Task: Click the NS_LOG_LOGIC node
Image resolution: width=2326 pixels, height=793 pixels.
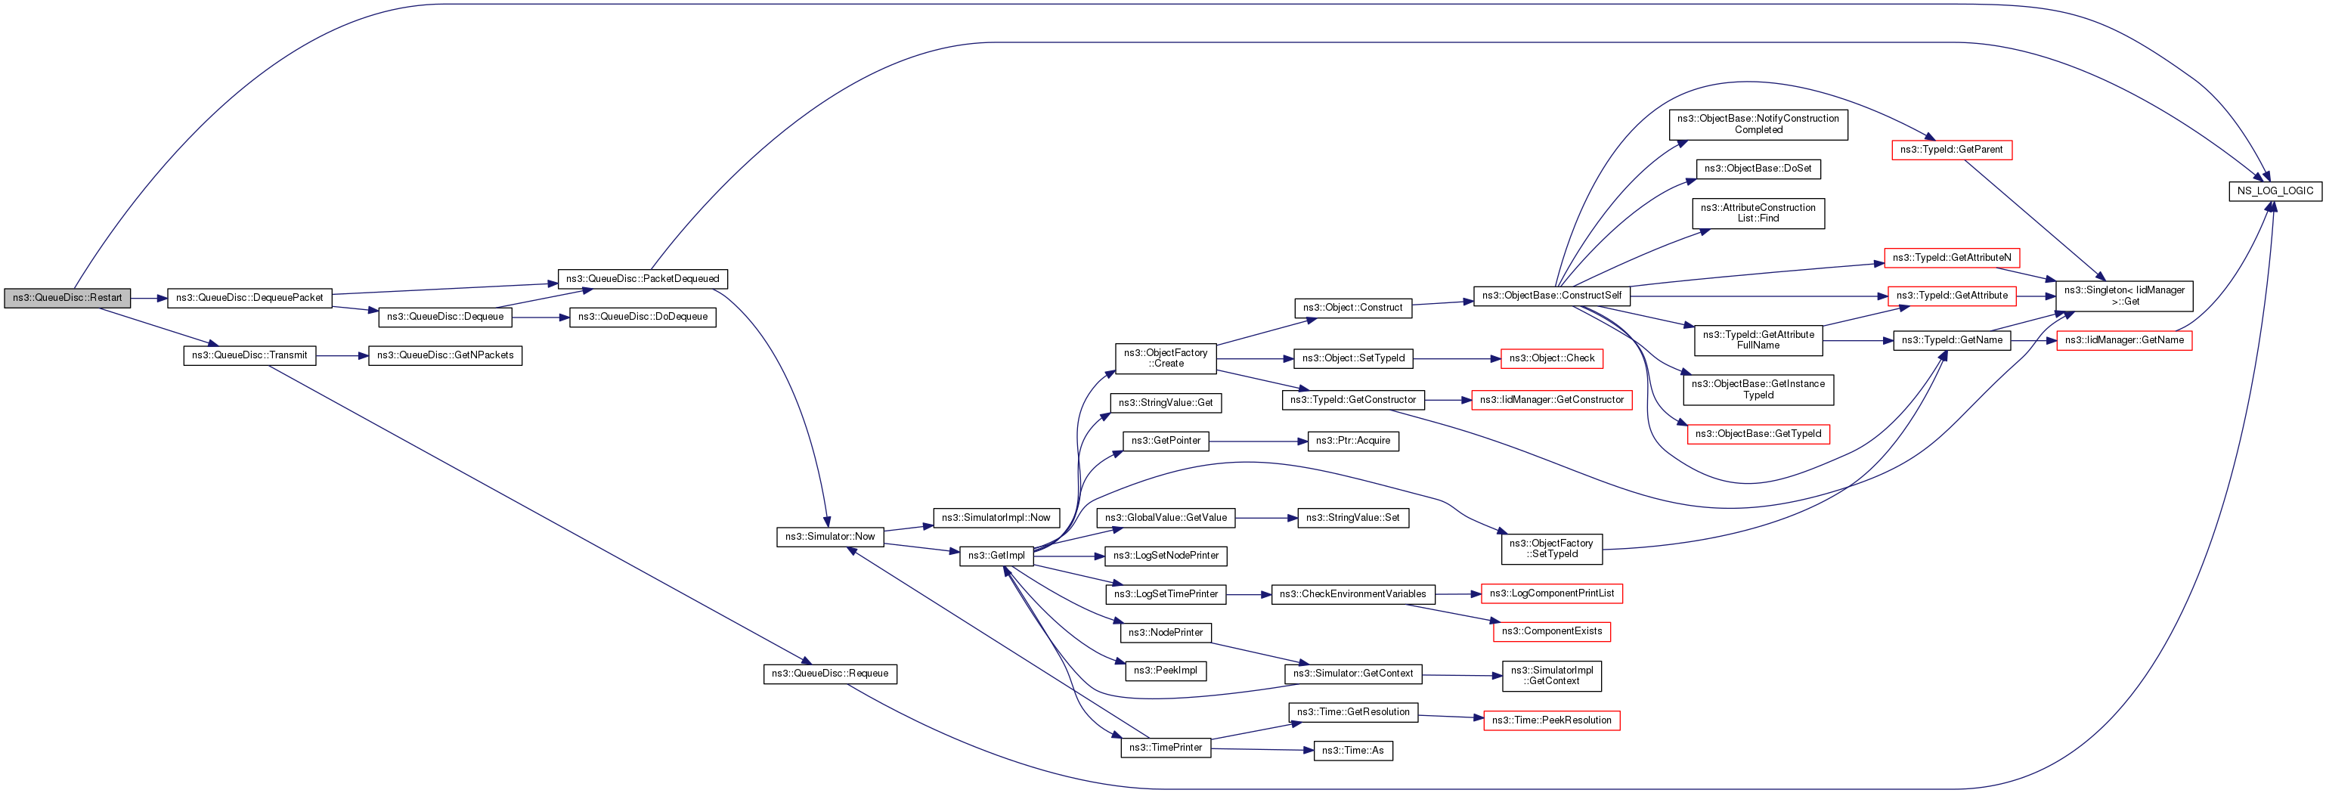Action: coord(2275,191)
